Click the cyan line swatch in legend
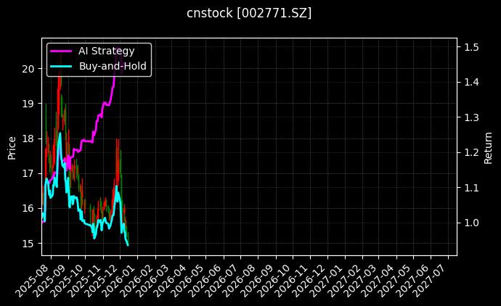Image resolution: width=501 pixels, height=306 pixels. pos(62,66)
